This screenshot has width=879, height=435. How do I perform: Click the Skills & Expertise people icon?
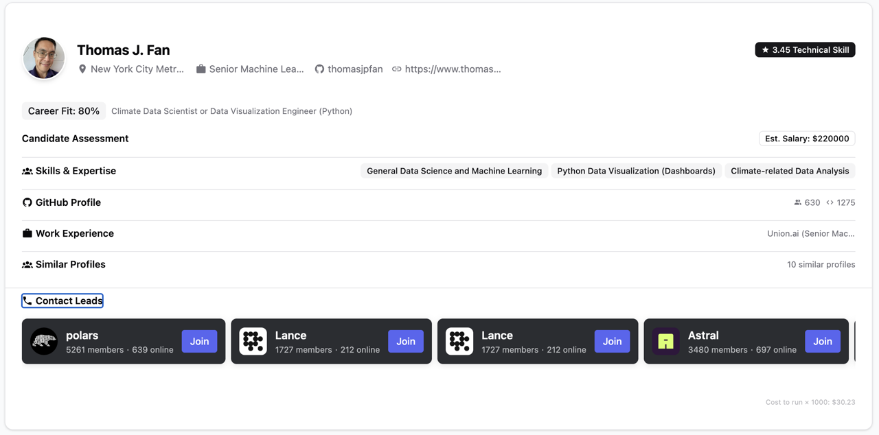(x=27, y=171)
